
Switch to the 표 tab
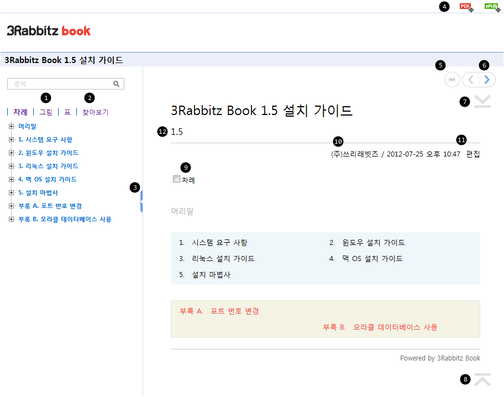pos(67,112)
